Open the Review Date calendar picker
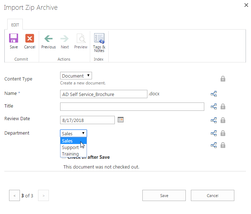 point(121,119)
